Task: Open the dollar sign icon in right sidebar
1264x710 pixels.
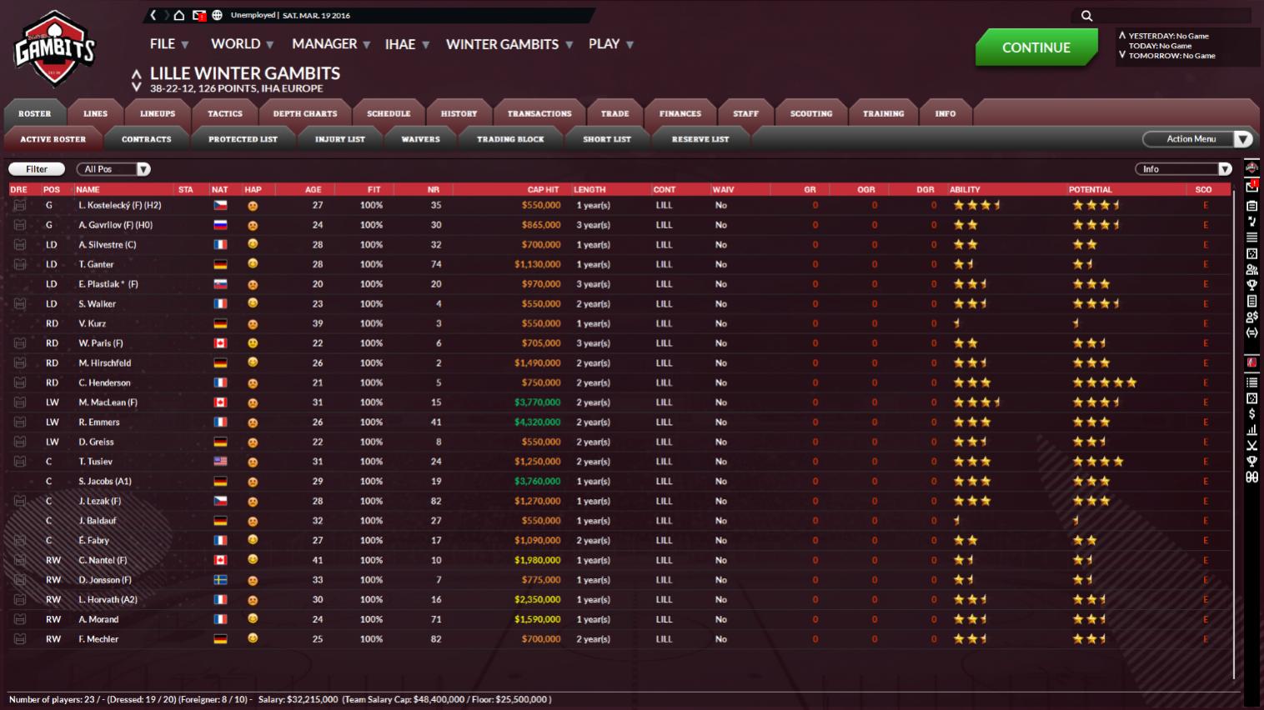Action: [1251, 414]
